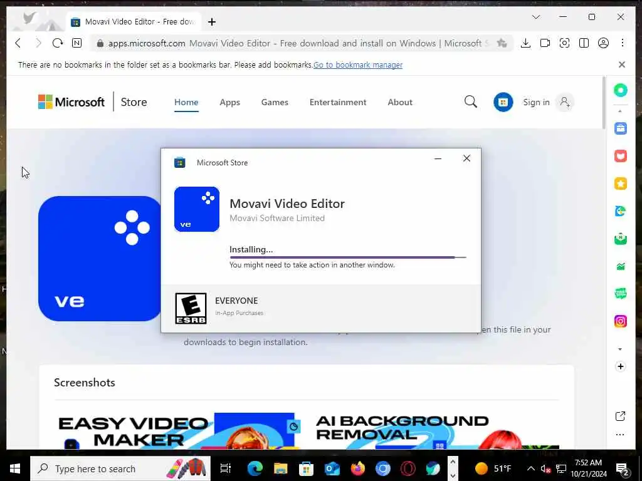Open the browser profile icon
Screen dimensions: 642x481
(x=603, y=43)
